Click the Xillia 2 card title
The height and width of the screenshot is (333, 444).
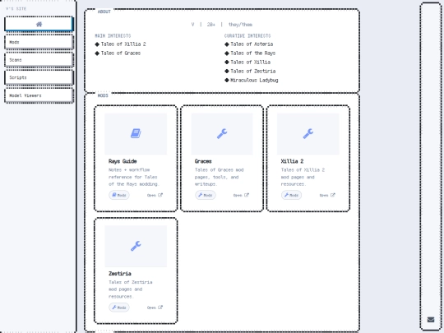(292, 161)
